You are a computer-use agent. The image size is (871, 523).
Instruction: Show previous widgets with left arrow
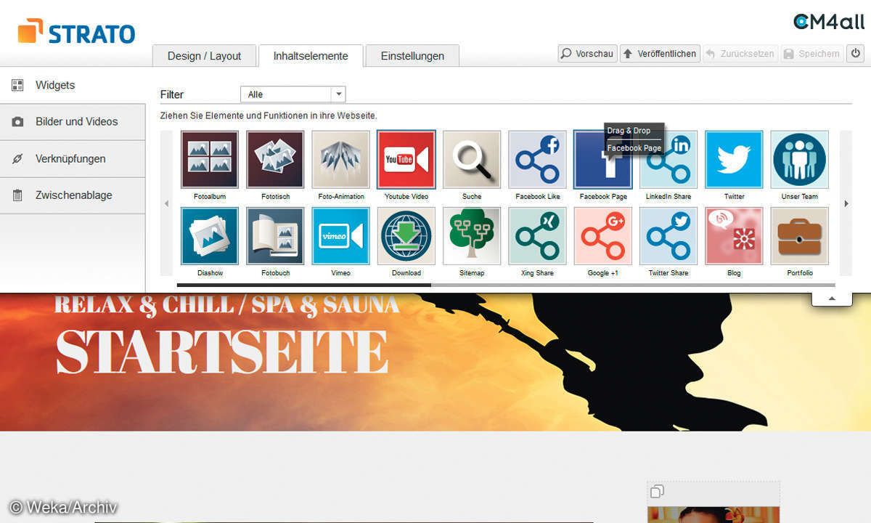[166, 204]
